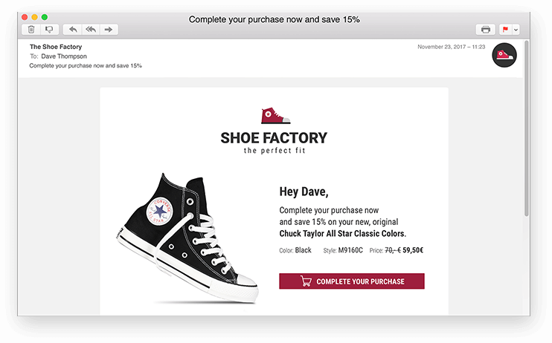The height and width of the screenshot is (343, 552).
Task: Click the vertical scrollbar of the message
Action: [x=527, y=128]
